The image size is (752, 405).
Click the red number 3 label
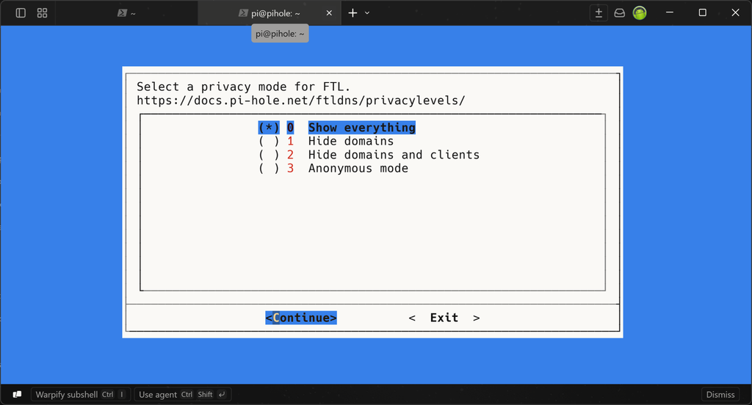[290, 168]
